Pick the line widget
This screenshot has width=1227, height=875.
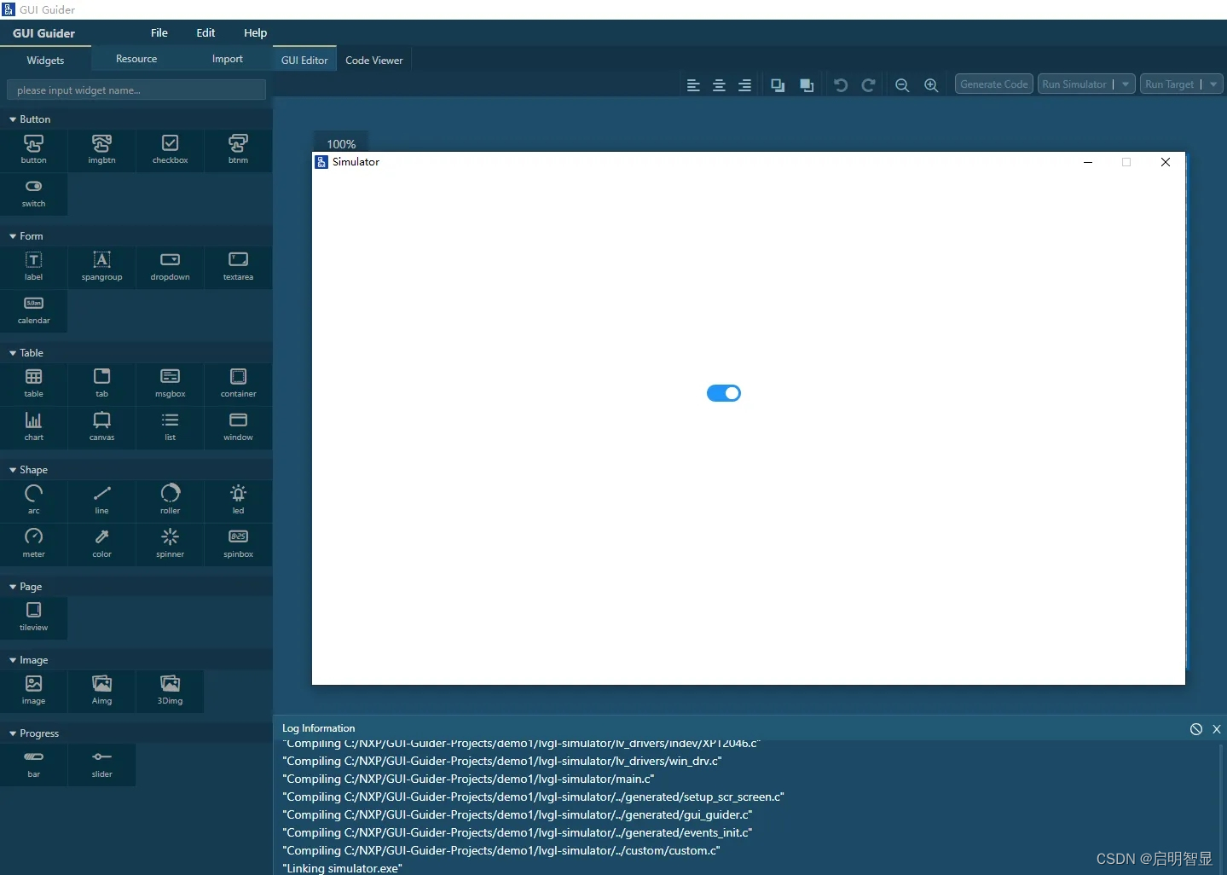[x=101, y=500]
